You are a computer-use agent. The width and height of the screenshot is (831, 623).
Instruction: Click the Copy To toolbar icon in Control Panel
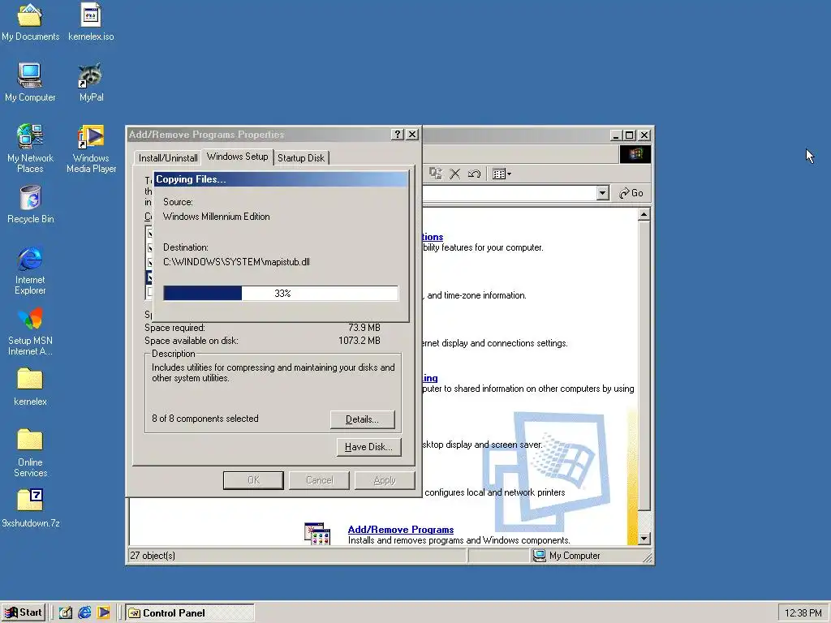coord(436,174)
